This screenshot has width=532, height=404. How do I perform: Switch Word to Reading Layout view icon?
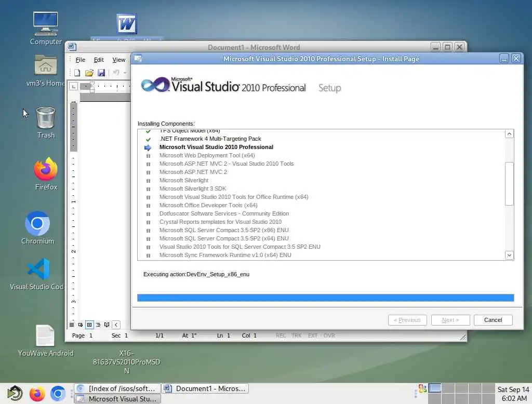(107, 325)
